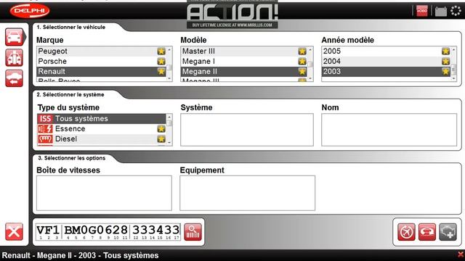The width and height of the screenshot is (465, 261).
Task: Select Essence system type
Action: (102, 129)
